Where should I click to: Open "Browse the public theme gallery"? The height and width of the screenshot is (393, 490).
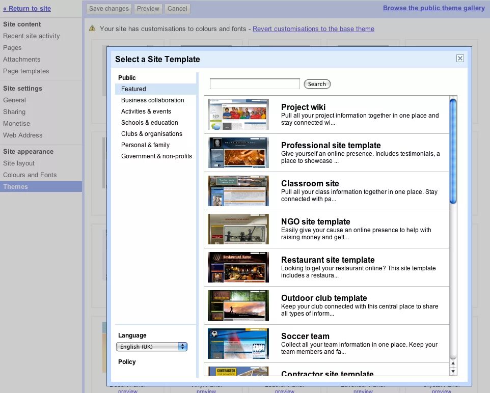coord(433,8)
